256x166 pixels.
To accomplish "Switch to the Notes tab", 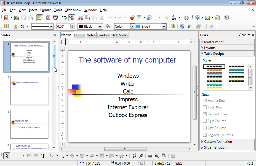I will tap(91, 35).
